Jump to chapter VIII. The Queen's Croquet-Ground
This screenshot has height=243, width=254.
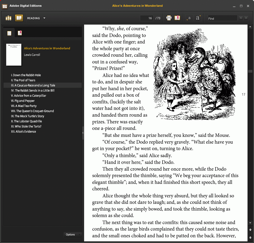tap(32, 111)
